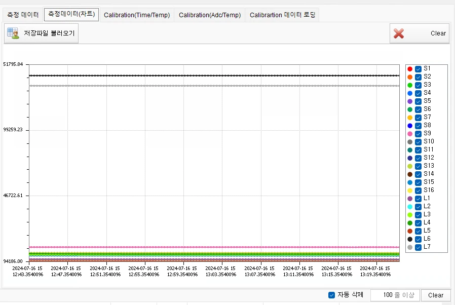455x305 pixels.
Task: Toggle the S16 series checkbox
Action: 418,190
